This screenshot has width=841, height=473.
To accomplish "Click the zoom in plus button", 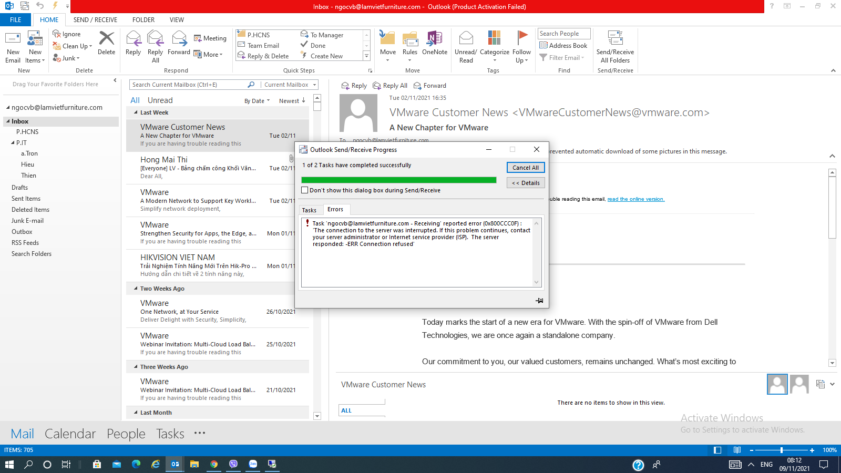I will pos(812,450).
